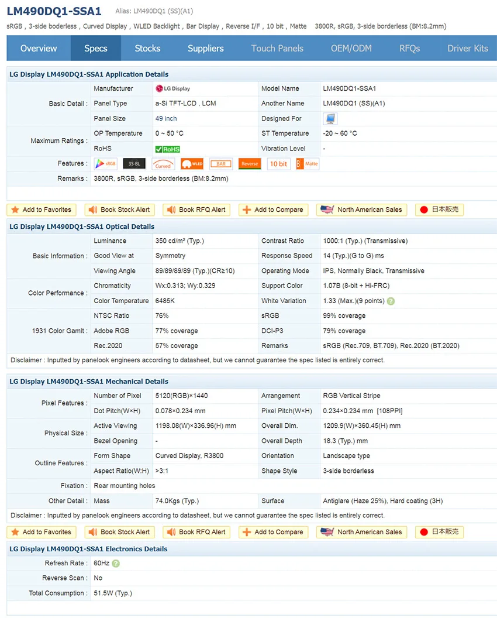Click contrast ratio value 1000:1 (Typ.)
The height and width of the screenshot is (618, 497).
[x=343, y=241]
